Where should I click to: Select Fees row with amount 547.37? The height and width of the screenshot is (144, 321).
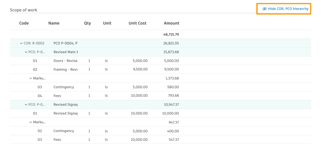point(160,140)
